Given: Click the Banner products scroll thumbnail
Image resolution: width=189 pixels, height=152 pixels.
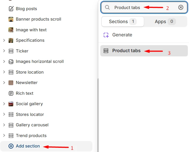Looking at the screenshot, I should coord(11,19).
